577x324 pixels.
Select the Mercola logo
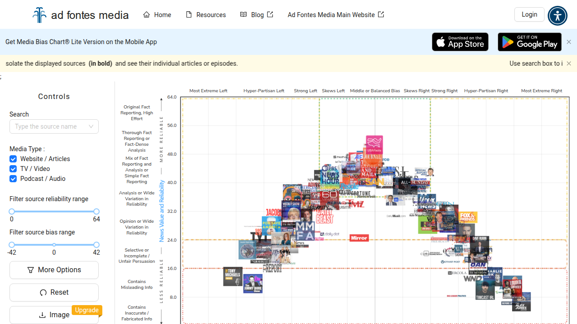(457, 273)
